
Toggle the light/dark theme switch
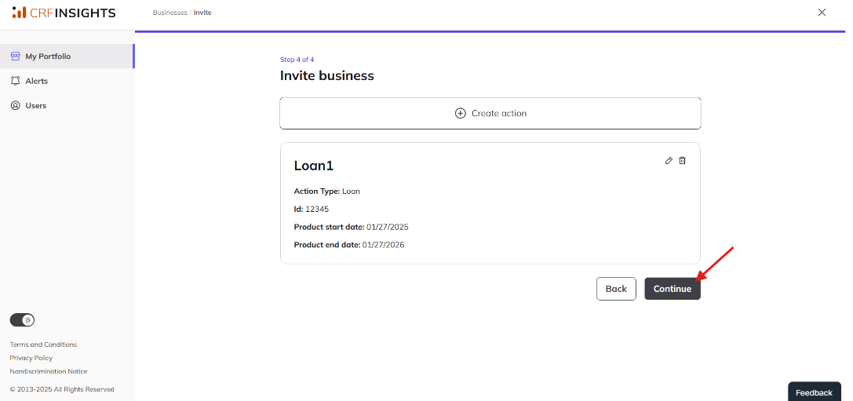(22, 320)
